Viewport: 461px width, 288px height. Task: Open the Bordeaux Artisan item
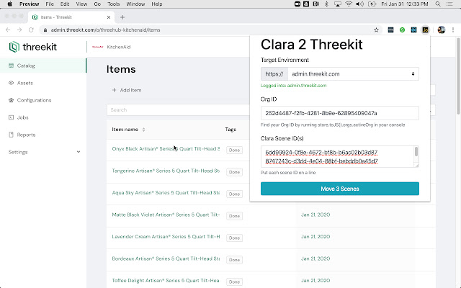click(166, 258)
